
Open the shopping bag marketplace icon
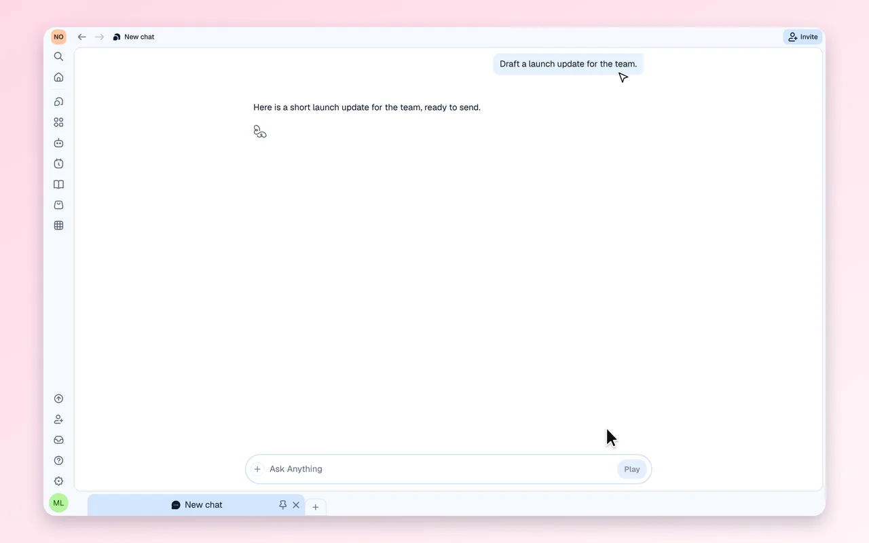tap(58, 205)
